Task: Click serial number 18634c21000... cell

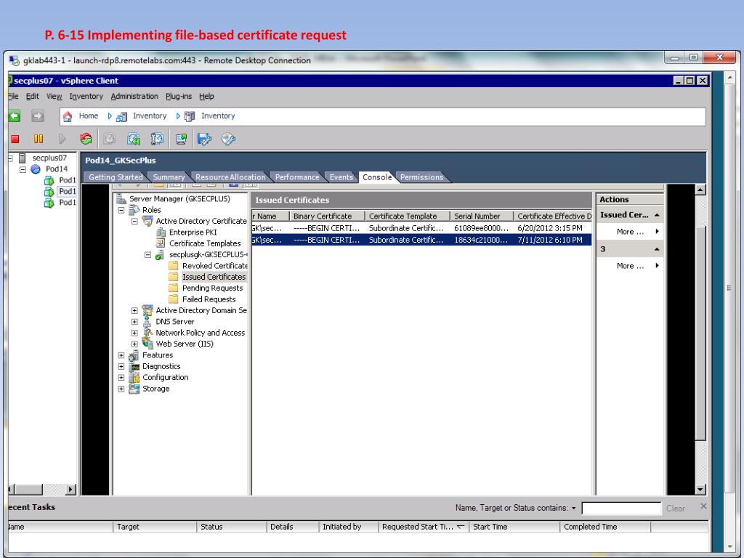Action: point(481,240)
